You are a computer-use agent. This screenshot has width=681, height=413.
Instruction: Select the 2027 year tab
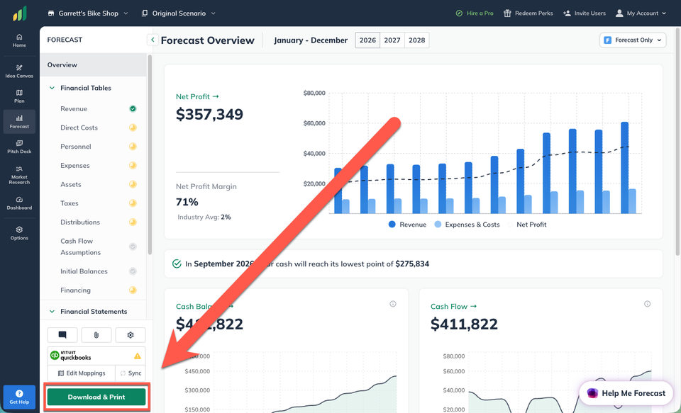pyautogui.click(x=392, y=40)
